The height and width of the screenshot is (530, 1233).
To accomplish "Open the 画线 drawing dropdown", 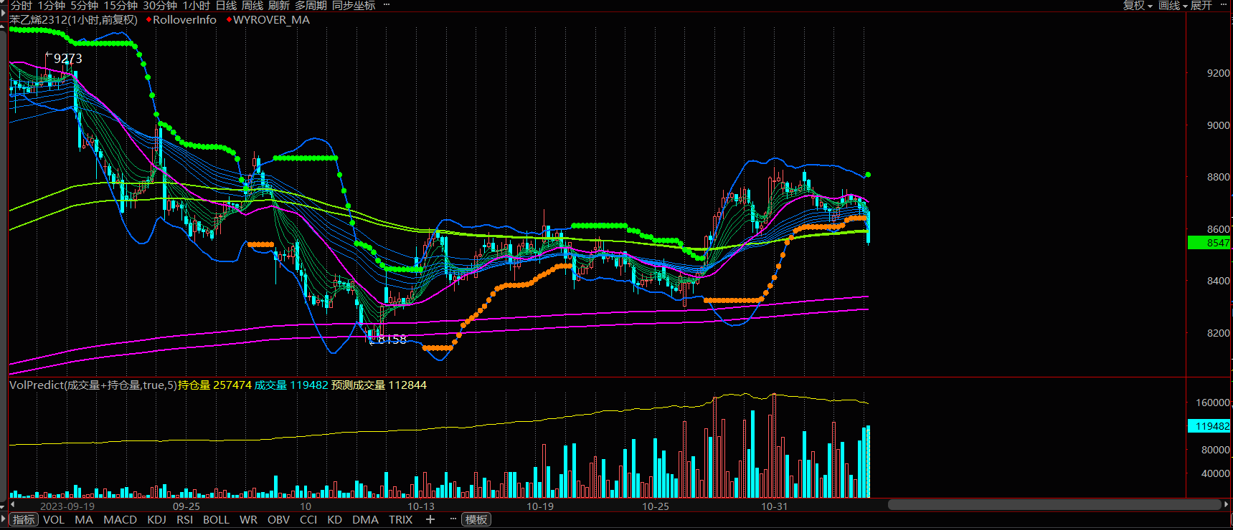I will [x=1173, y=6].
